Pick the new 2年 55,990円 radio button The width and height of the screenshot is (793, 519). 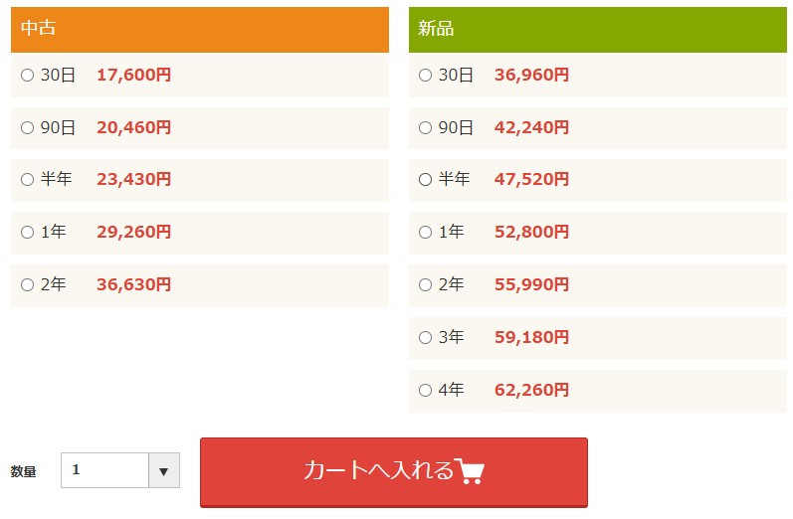click(425, 285)
